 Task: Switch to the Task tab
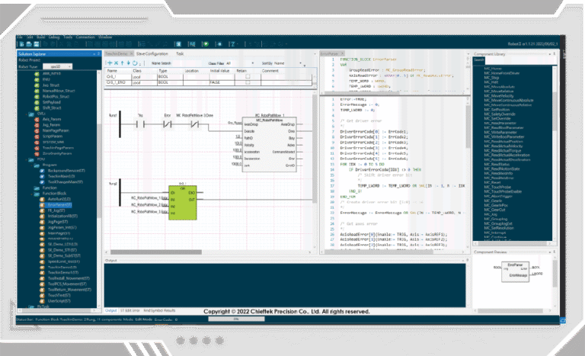coord(180,54)
